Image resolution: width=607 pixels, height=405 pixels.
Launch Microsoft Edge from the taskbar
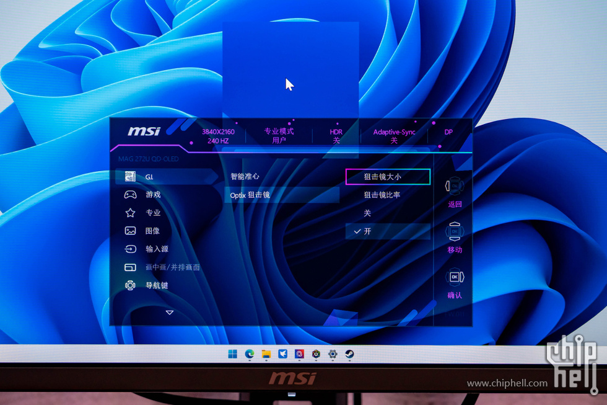249,354
